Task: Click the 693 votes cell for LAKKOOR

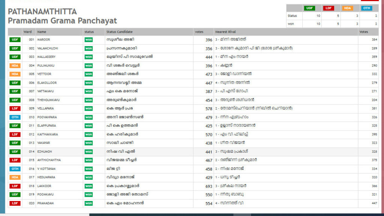Action: point(208,186)
